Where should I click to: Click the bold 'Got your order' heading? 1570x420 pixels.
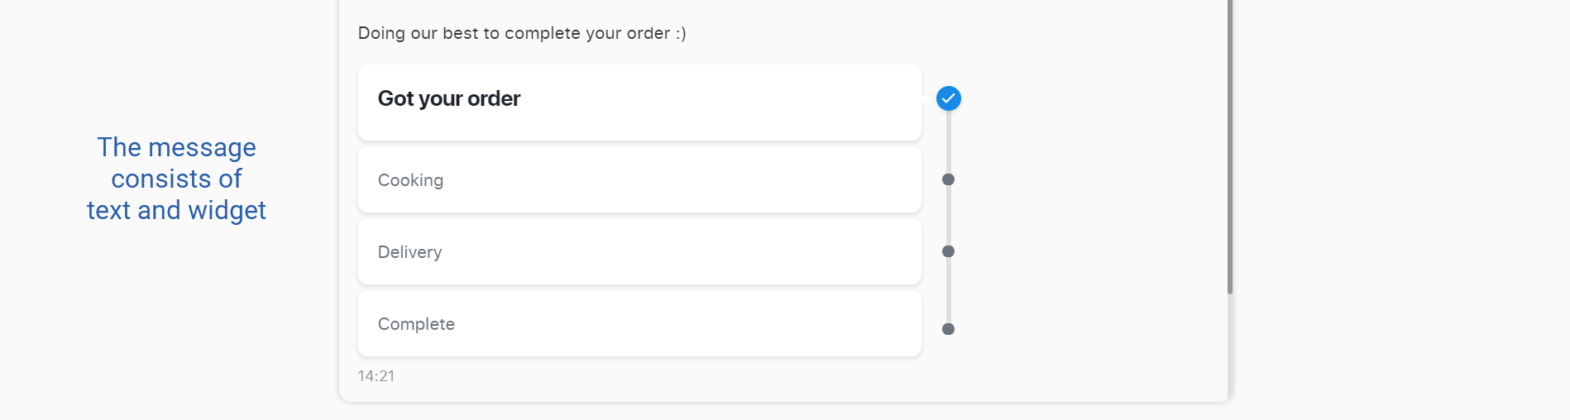pos(449,98)
